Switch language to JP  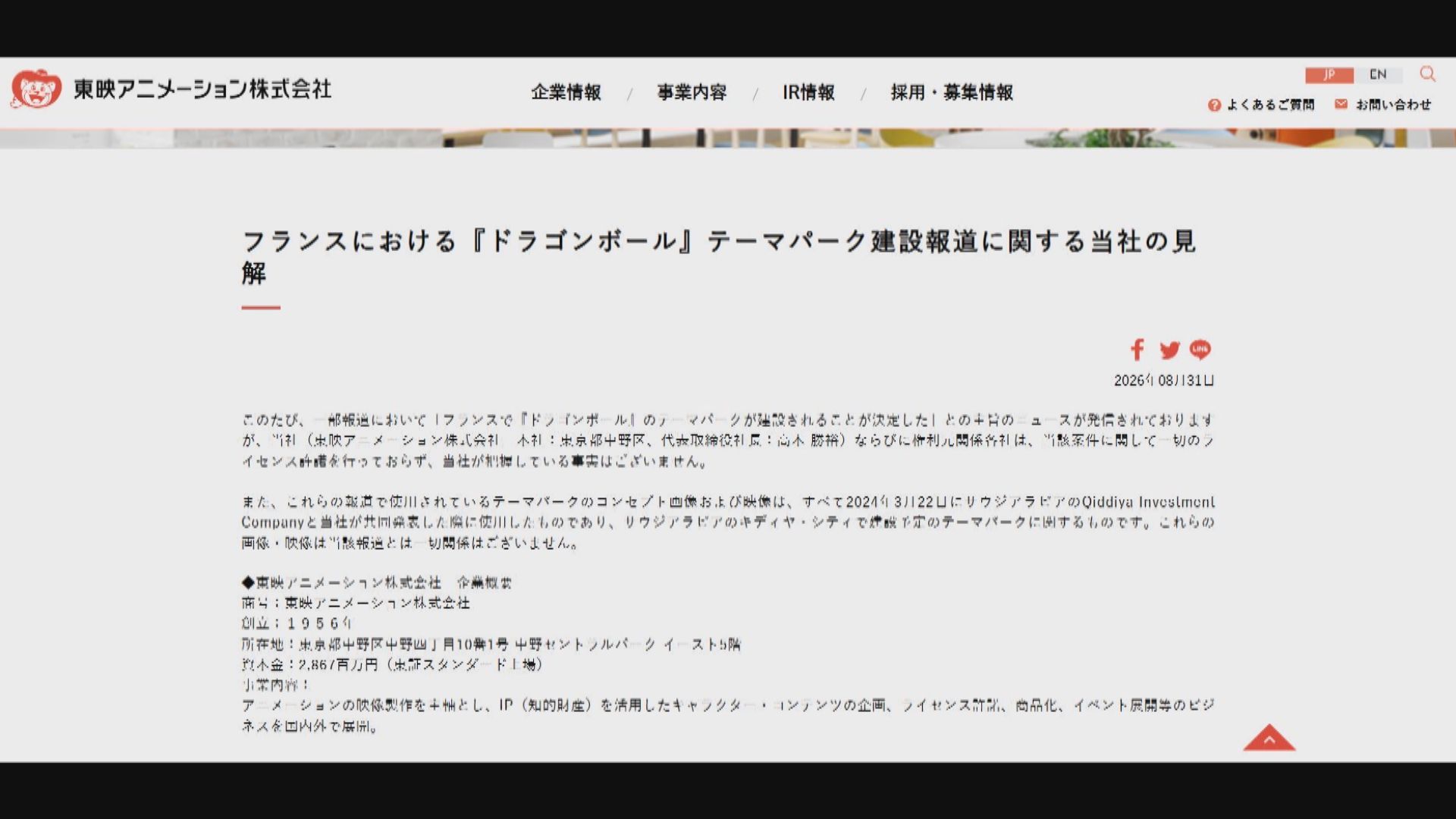click(x=1329, y=75)
